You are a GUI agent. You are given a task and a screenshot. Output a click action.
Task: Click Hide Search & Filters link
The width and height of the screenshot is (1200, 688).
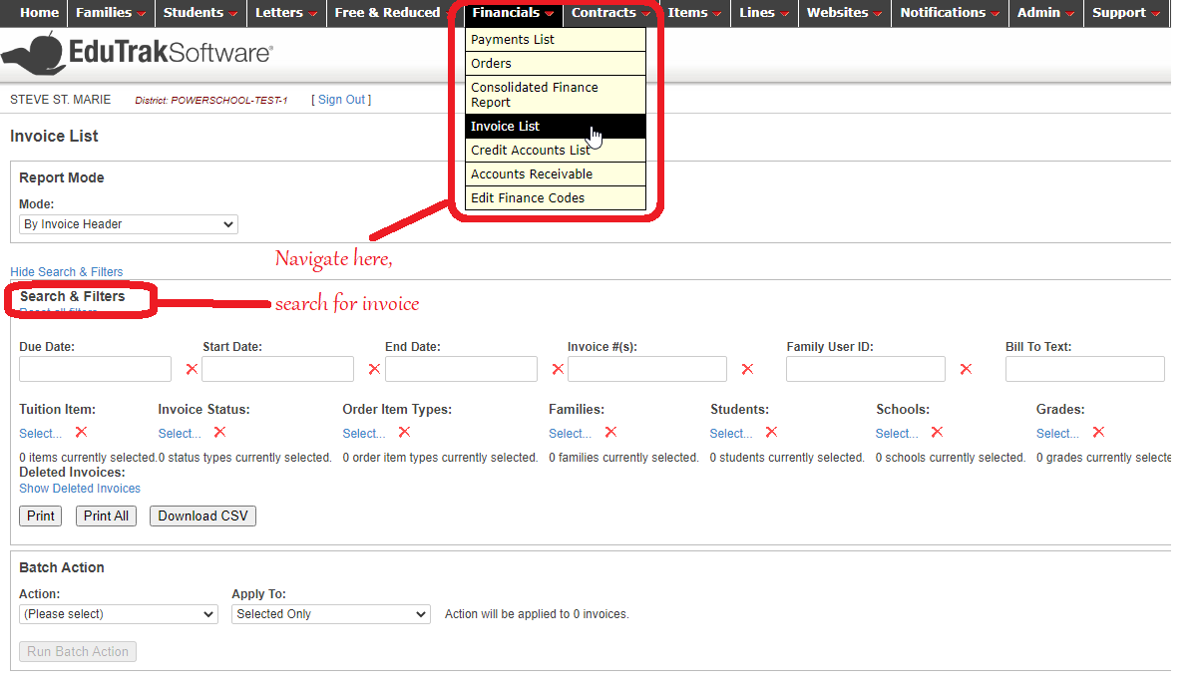click(67, 271)
